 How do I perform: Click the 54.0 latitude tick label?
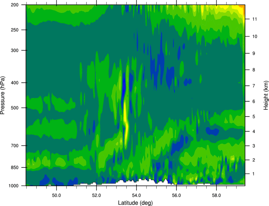[x=137, y=195]
